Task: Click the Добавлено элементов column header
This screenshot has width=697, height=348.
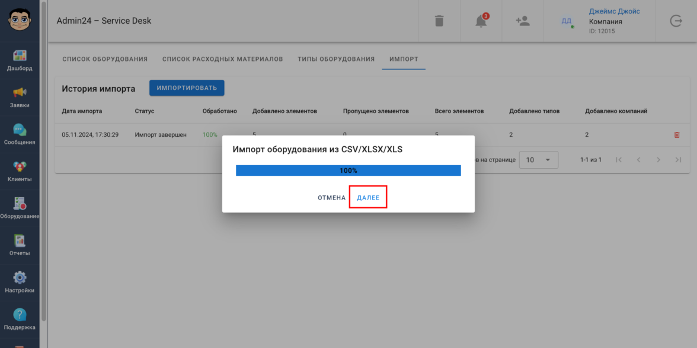Action: (x=284, y=111)
